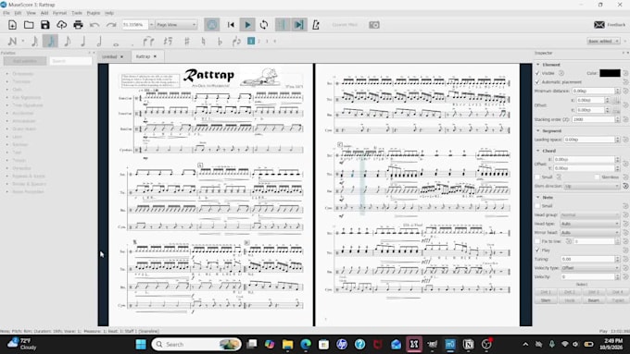Open the Format menu
630x354 pixels.
click(x=60, y=13)
